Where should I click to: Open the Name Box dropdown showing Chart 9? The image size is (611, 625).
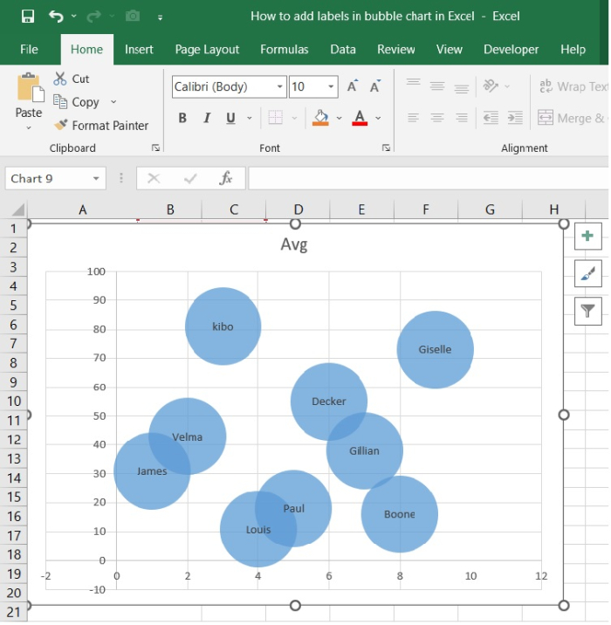pos(96,179)
